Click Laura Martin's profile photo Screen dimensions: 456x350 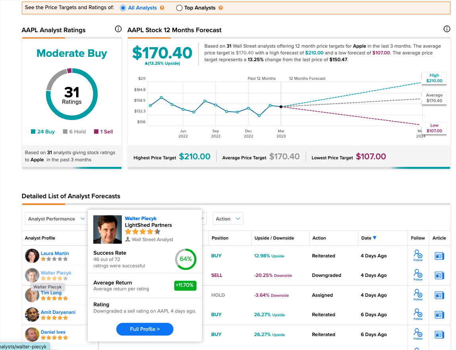point(32,256)
